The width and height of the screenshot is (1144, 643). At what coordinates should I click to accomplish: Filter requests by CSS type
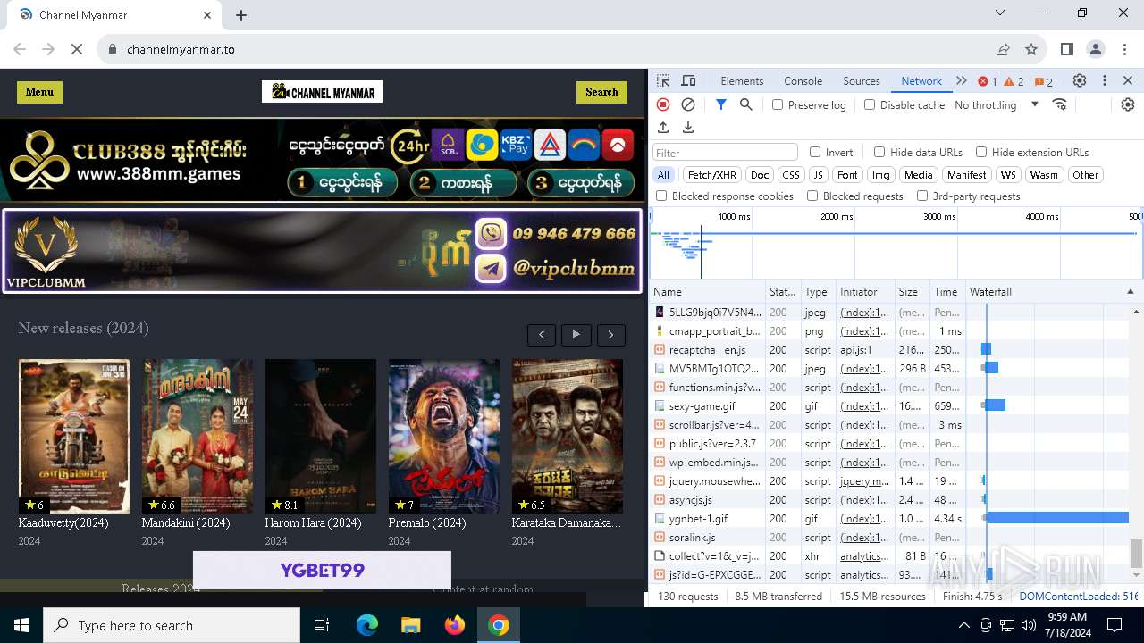click(790, 175)
